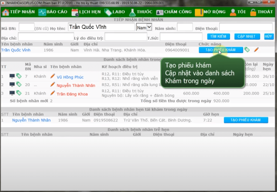Image resolution: width=277 pixels, height=192 pixels.
Task: Open patient link Trần Đăng Khoa
Action: (72, 93)
